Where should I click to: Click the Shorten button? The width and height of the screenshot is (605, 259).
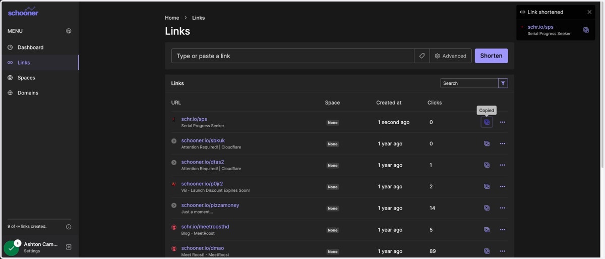tap(491, 56)
